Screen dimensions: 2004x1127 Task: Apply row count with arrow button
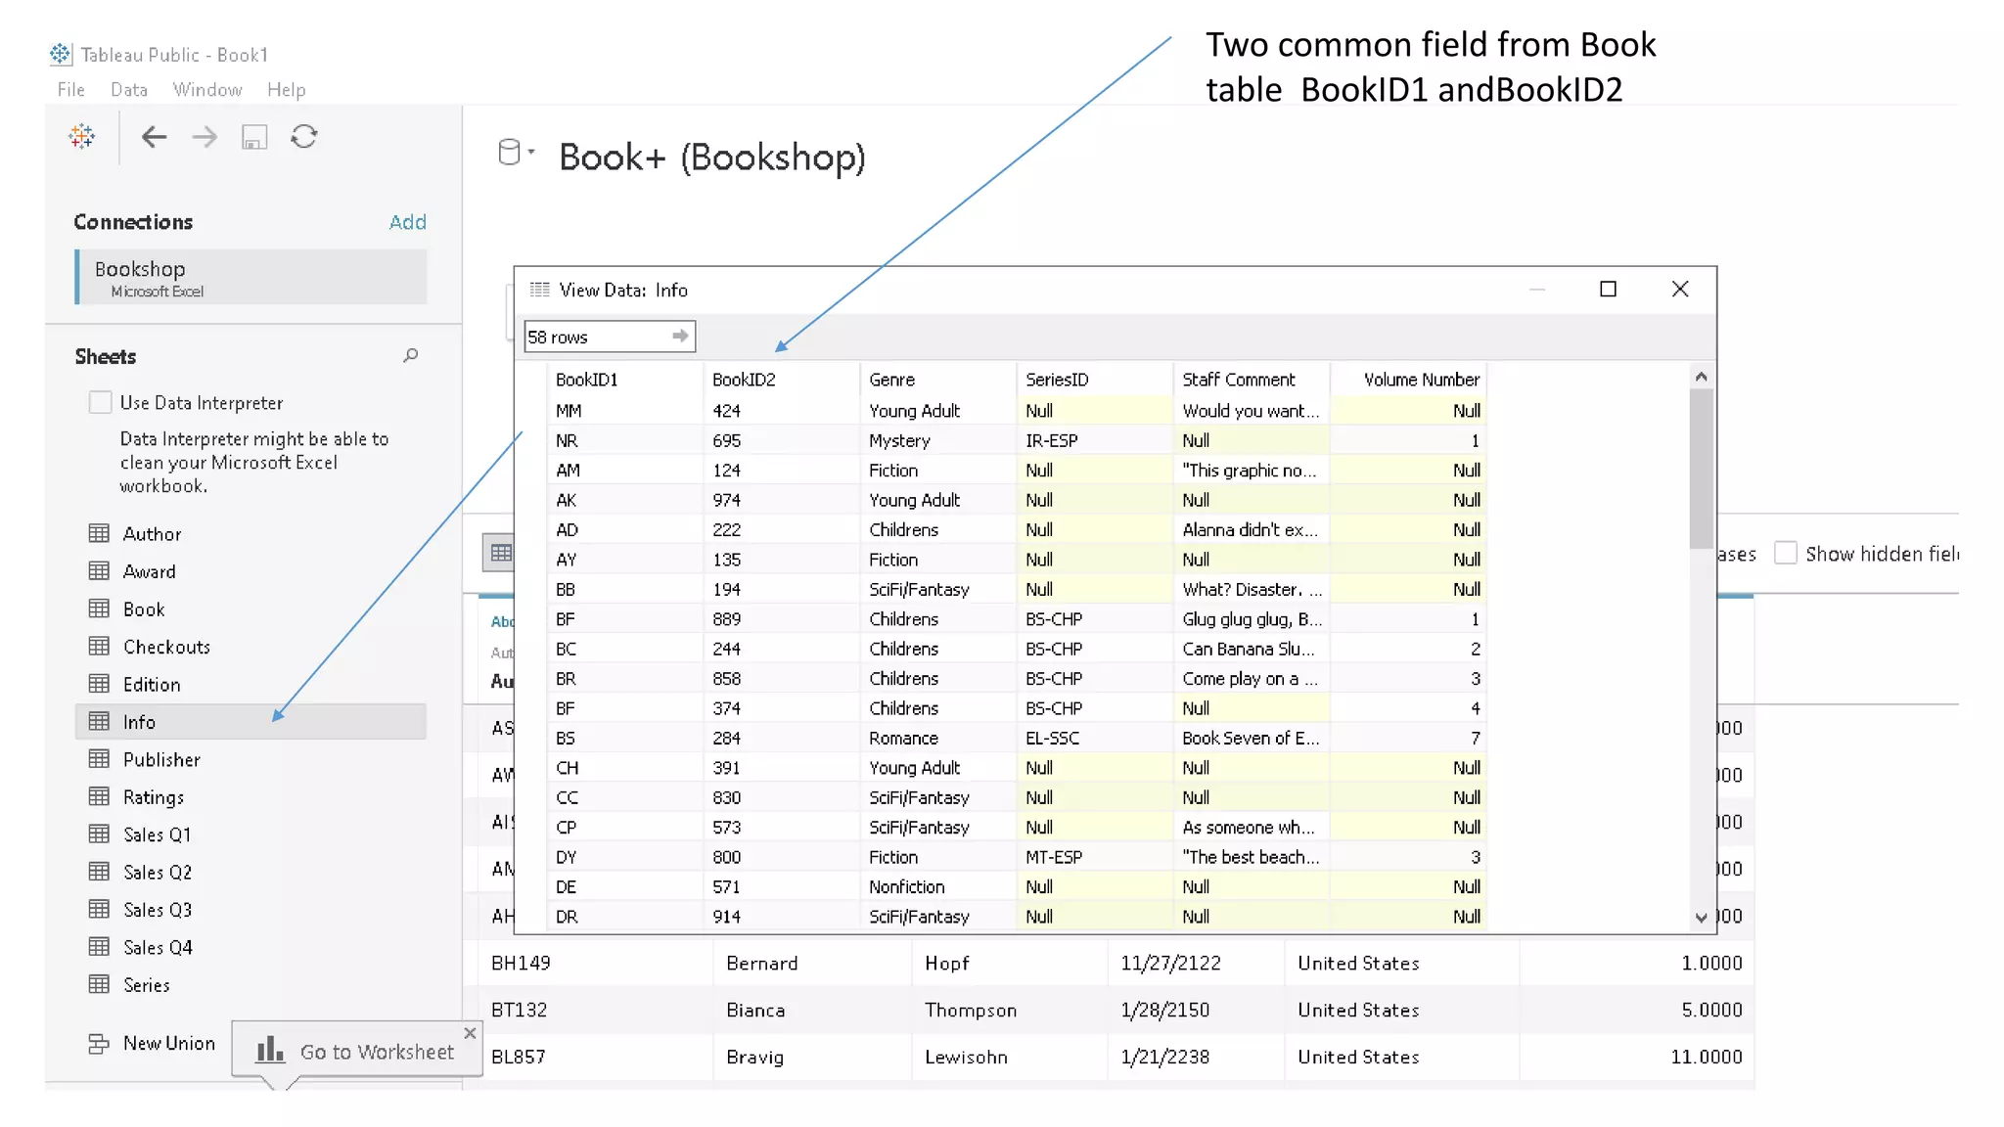(x=680, y=336)
